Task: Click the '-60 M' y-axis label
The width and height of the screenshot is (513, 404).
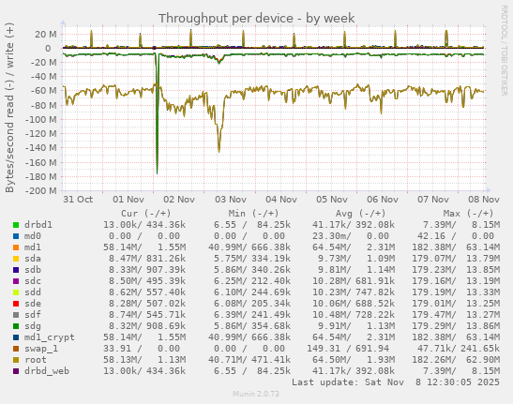Action: click(x=43, y=91)
